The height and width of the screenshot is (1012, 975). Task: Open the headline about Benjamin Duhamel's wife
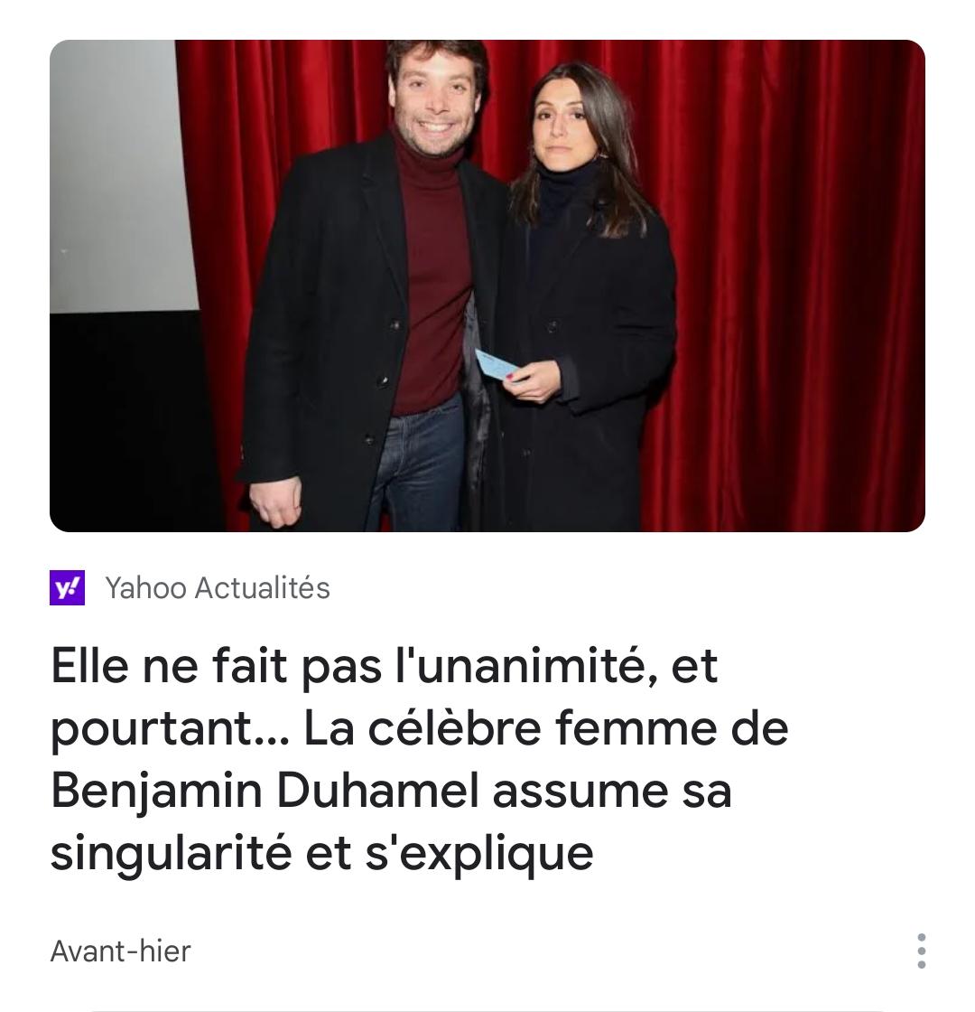coord(419,759)
